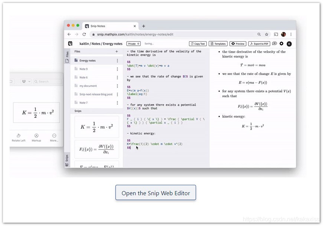323x226 pixels.
Task: Click Export to PDF
Action: 259,44
